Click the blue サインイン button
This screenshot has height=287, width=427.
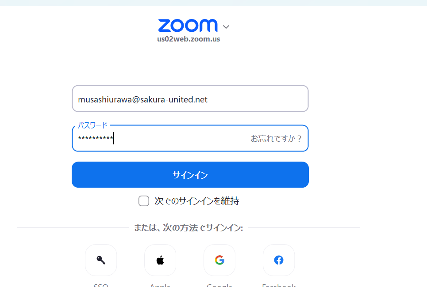(190, 174)
